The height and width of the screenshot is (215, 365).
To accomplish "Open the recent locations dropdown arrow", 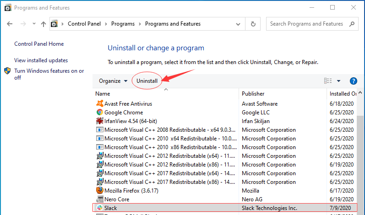I will [x=34, y=23].
